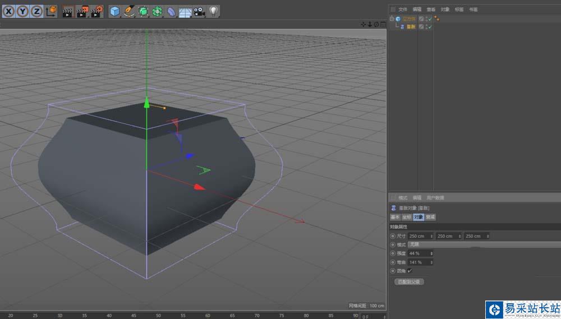This screenshot has width=561, height=319.
Task: Click the 匹配到父级 button
Action: pos(409,281)
